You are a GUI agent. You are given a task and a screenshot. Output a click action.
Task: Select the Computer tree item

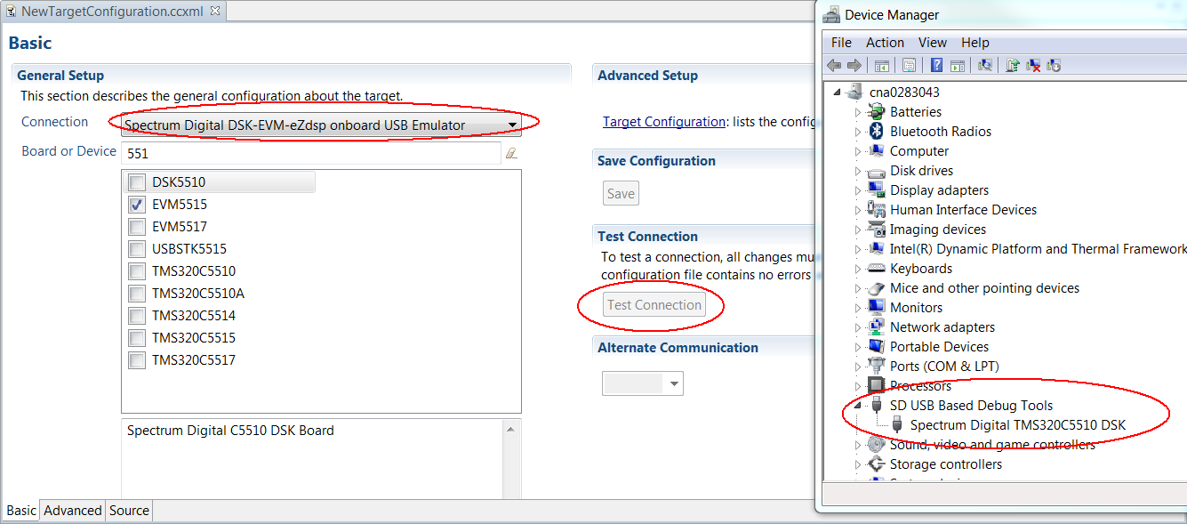tap(919, 151)
